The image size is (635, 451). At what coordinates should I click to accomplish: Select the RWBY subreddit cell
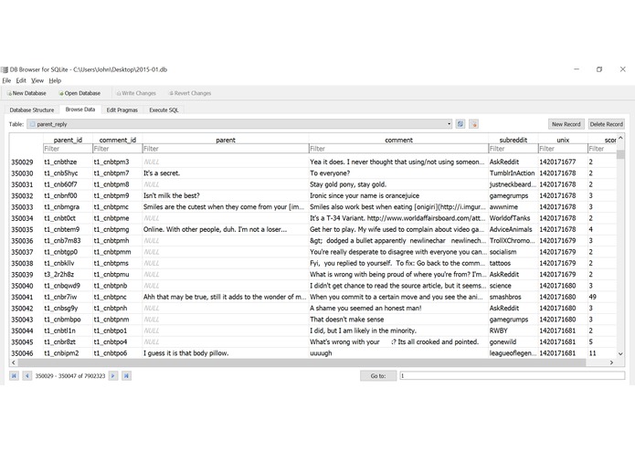513,330
